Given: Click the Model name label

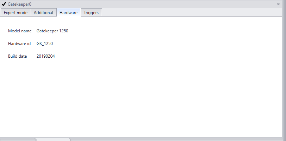Looking at the screenshot, I should (x=20, y=31).
